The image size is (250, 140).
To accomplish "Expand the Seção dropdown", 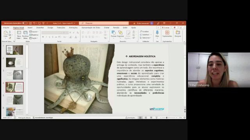I will pos(34,38).
